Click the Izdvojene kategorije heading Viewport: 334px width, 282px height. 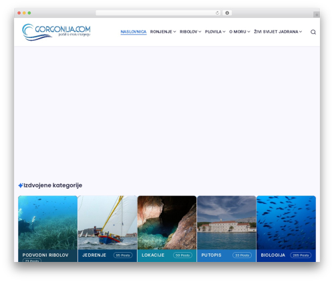pos(53,185)
